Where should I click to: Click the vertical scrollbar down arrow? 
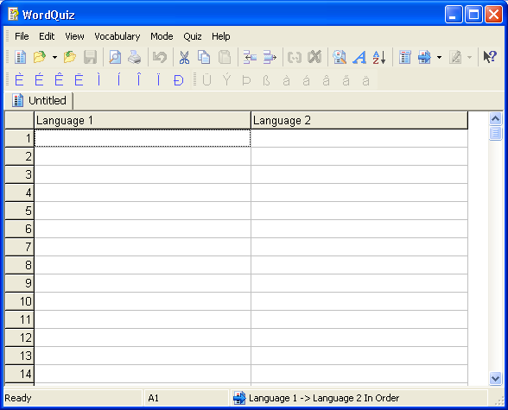coord(495,378)
